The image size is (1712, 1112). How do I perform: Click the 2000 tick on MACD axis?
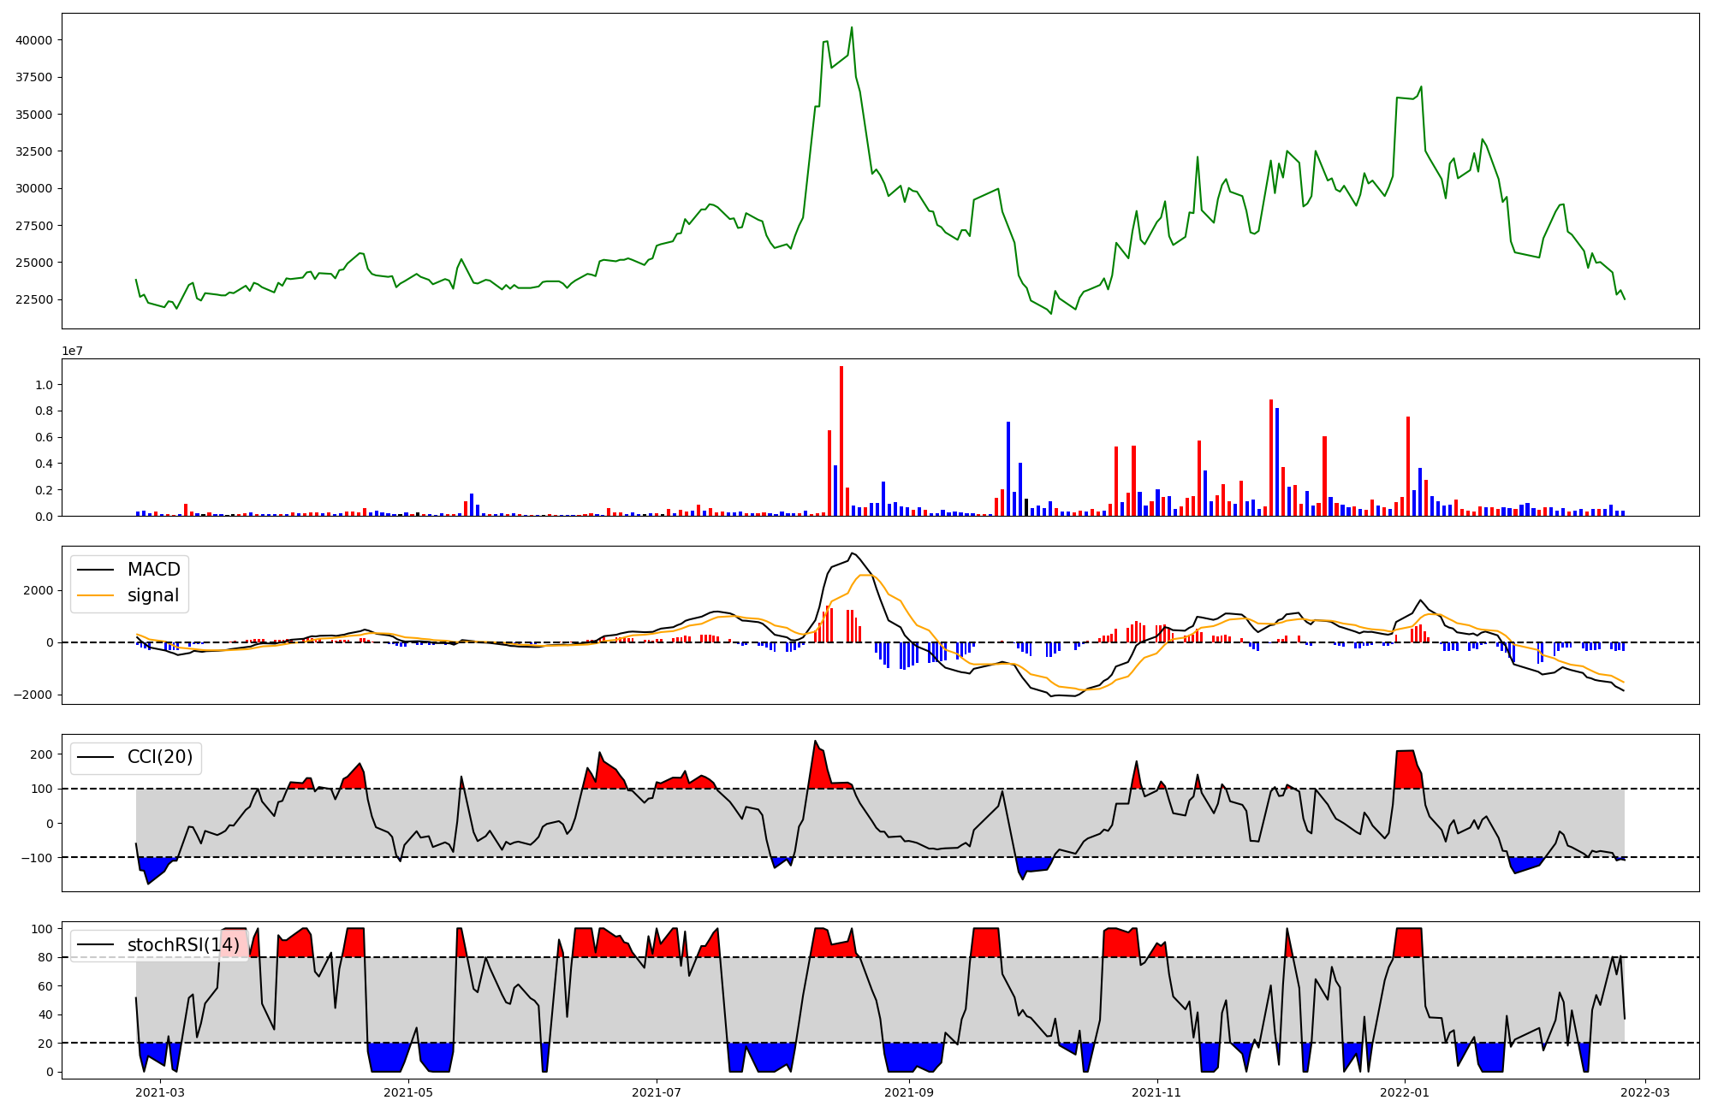point(39,590)
